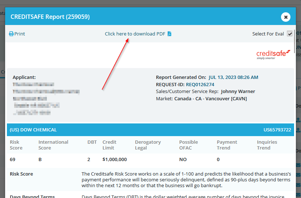
Task: Click market Canada - CA - Vancouver [CAVN]
Action: [x=210, y=98]
